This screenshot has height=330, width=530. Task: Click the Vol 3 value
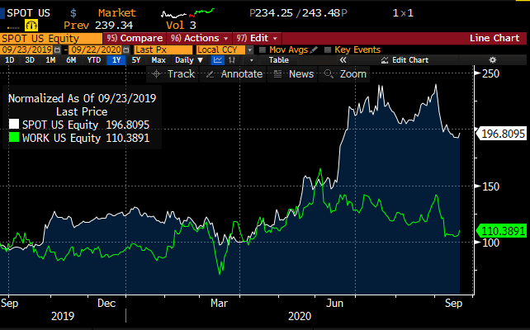point(181,26)
